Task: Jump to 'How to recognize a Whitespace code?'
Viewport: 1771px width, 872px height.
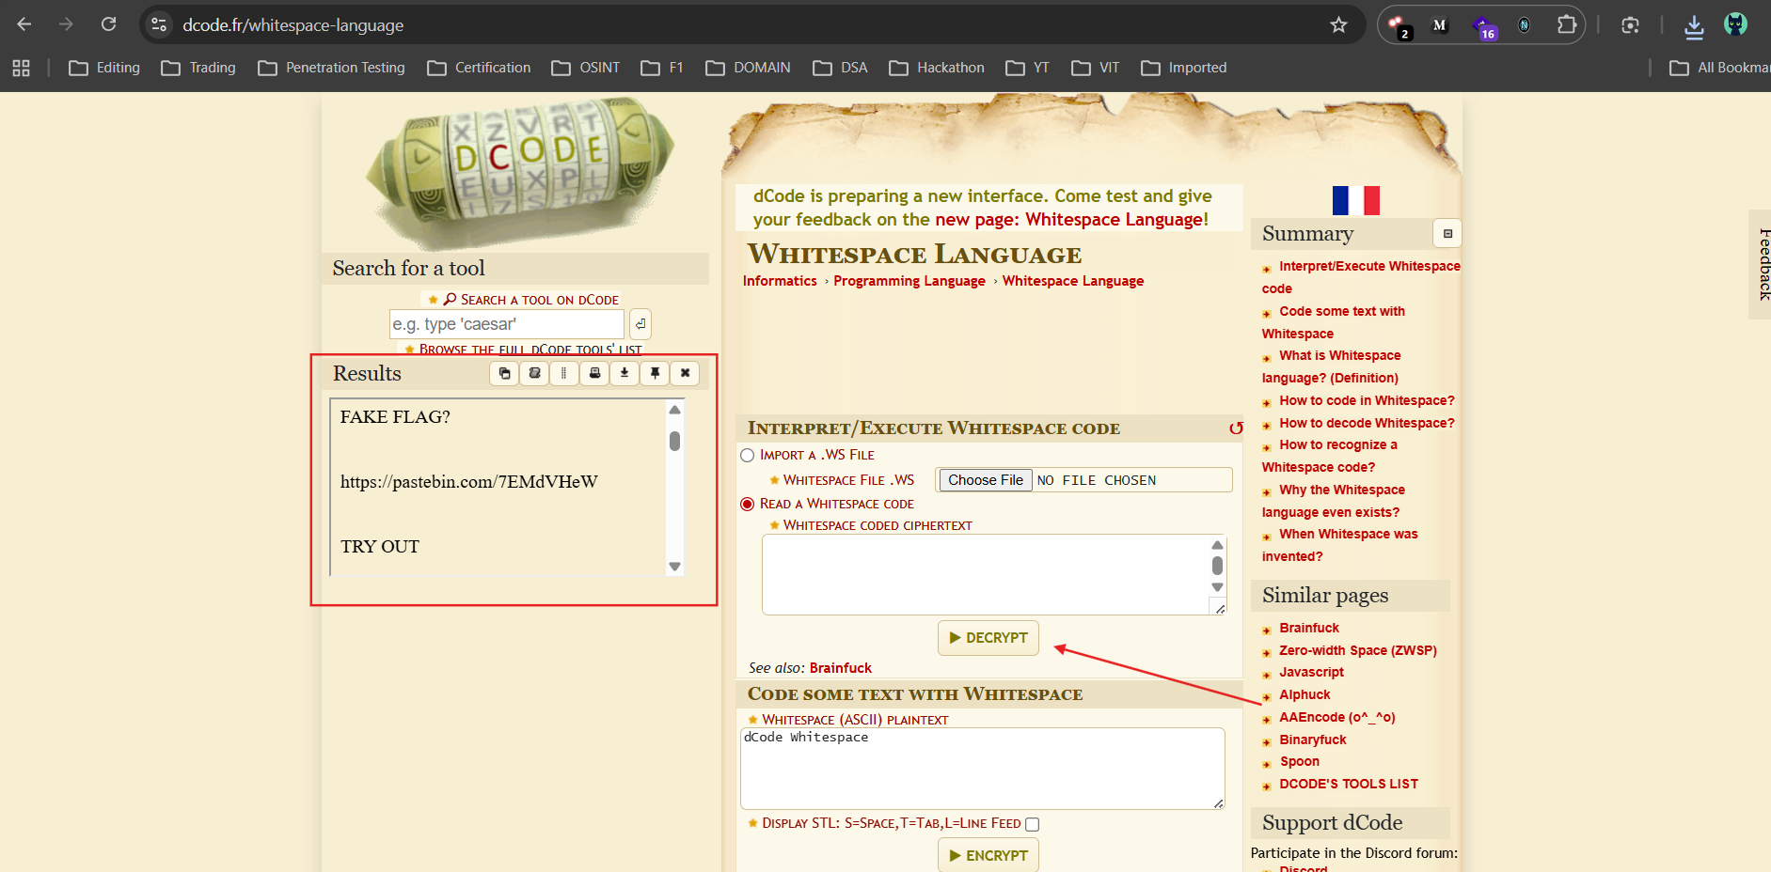Action: click(1330, 457)
